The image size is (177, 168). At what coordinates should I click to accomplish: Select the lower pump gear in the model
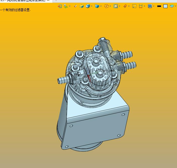coord(100,74)
